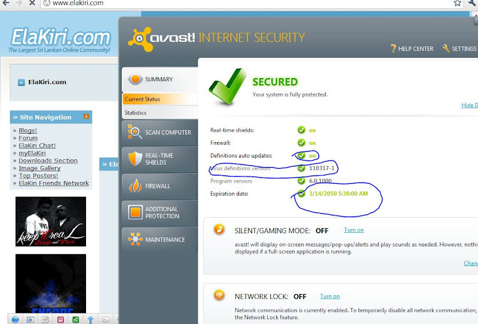
Task: Select Current Status sub-item
Action: coord(160,99)
